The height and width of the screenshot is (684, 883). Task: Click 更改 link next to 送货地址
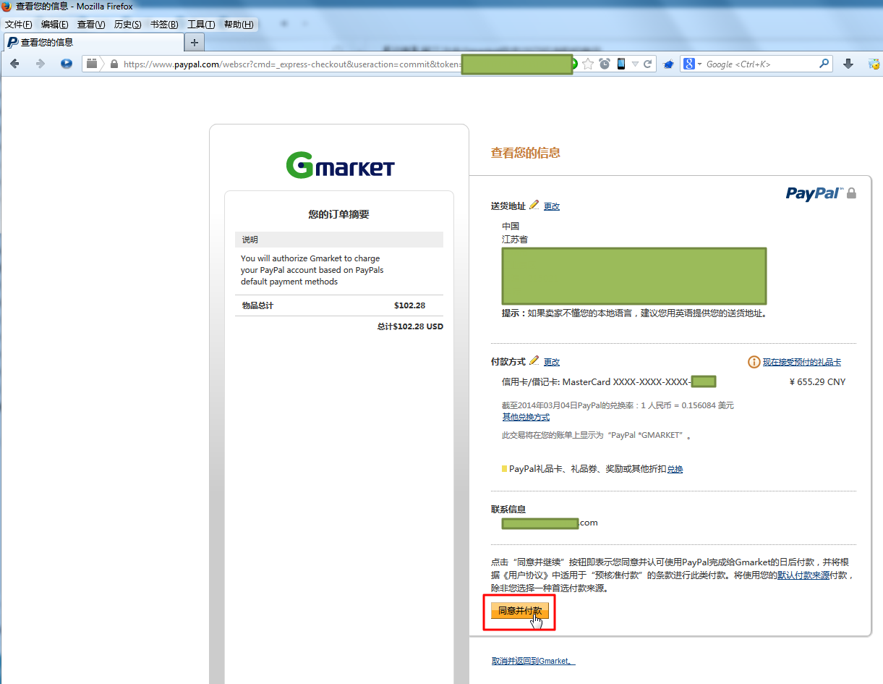pos(552,206)
